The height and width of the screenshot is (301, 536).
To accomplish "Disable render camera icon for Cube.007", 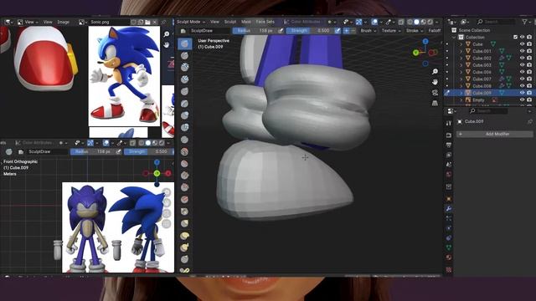I will pyautogui.click(x=529, y=79).
